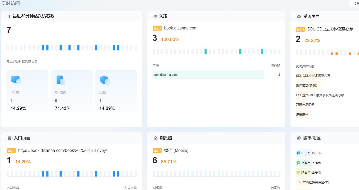
Task: Click the PC端 monitor icon
Action: point(16,80)
